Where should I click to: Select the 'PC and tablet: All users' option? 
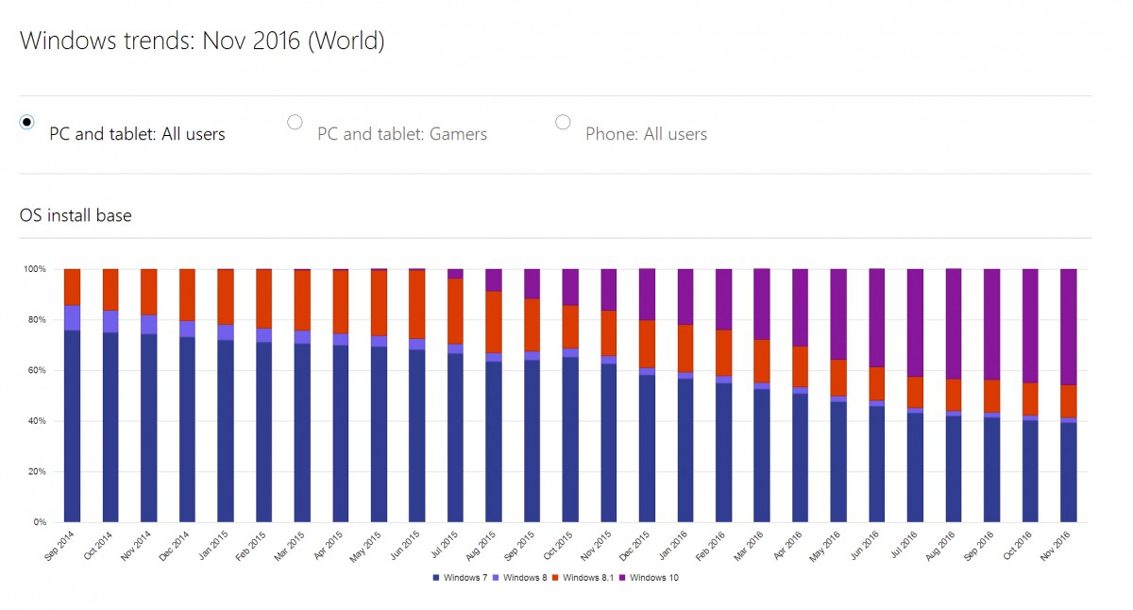coord(26,122)
